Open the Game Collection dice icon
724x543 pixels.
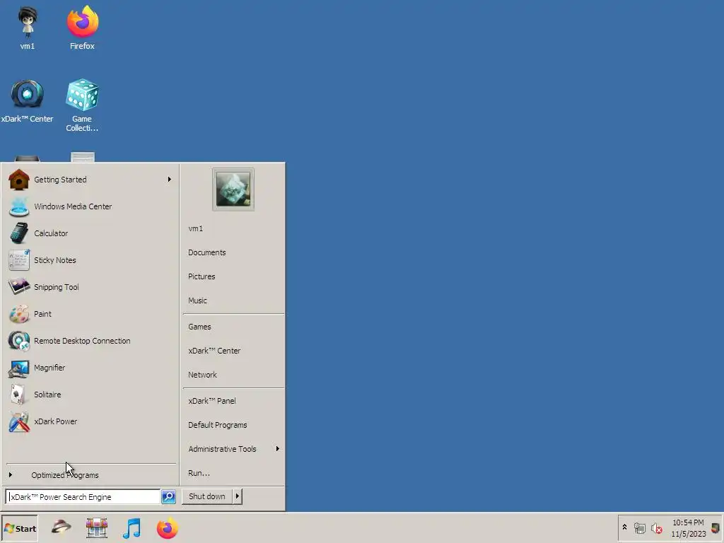pos(82,105)
